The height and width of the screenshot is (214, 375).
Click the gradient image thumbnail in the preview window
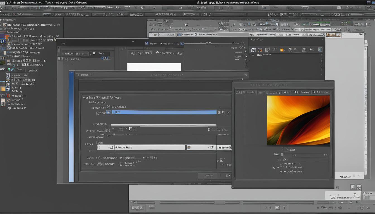tap(299, 120)
